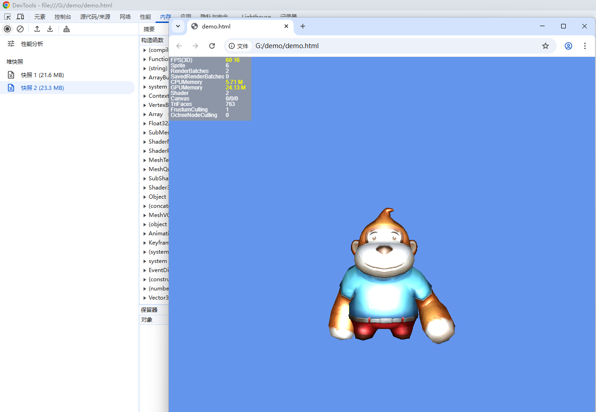596x412 pixels.
Task: Expand the VertexB constructor row
Action: click(x=145, y=105)
